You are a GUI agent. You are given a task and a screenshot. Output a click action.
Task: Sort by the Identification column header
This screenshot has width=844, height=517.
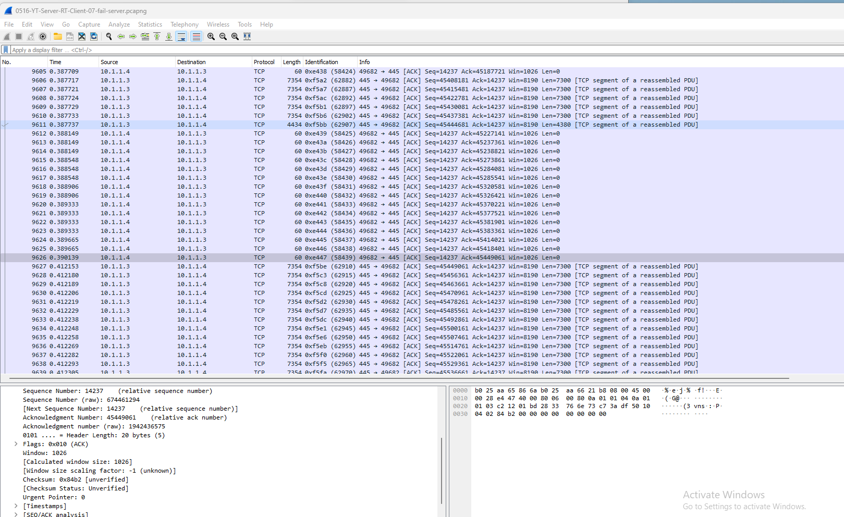[331, 62]
